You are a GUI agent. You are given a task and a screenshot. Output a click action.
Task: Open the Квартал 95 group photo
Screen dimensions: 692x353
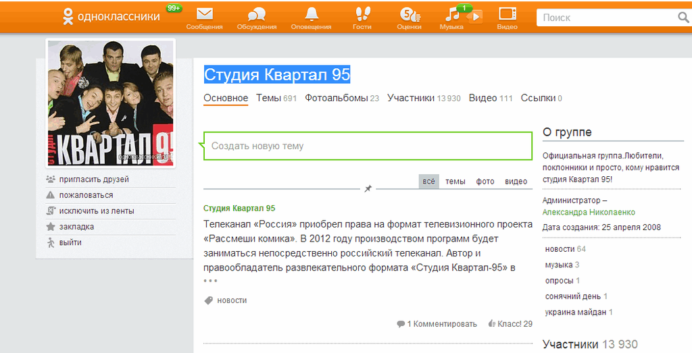click(x=110, y=103)
